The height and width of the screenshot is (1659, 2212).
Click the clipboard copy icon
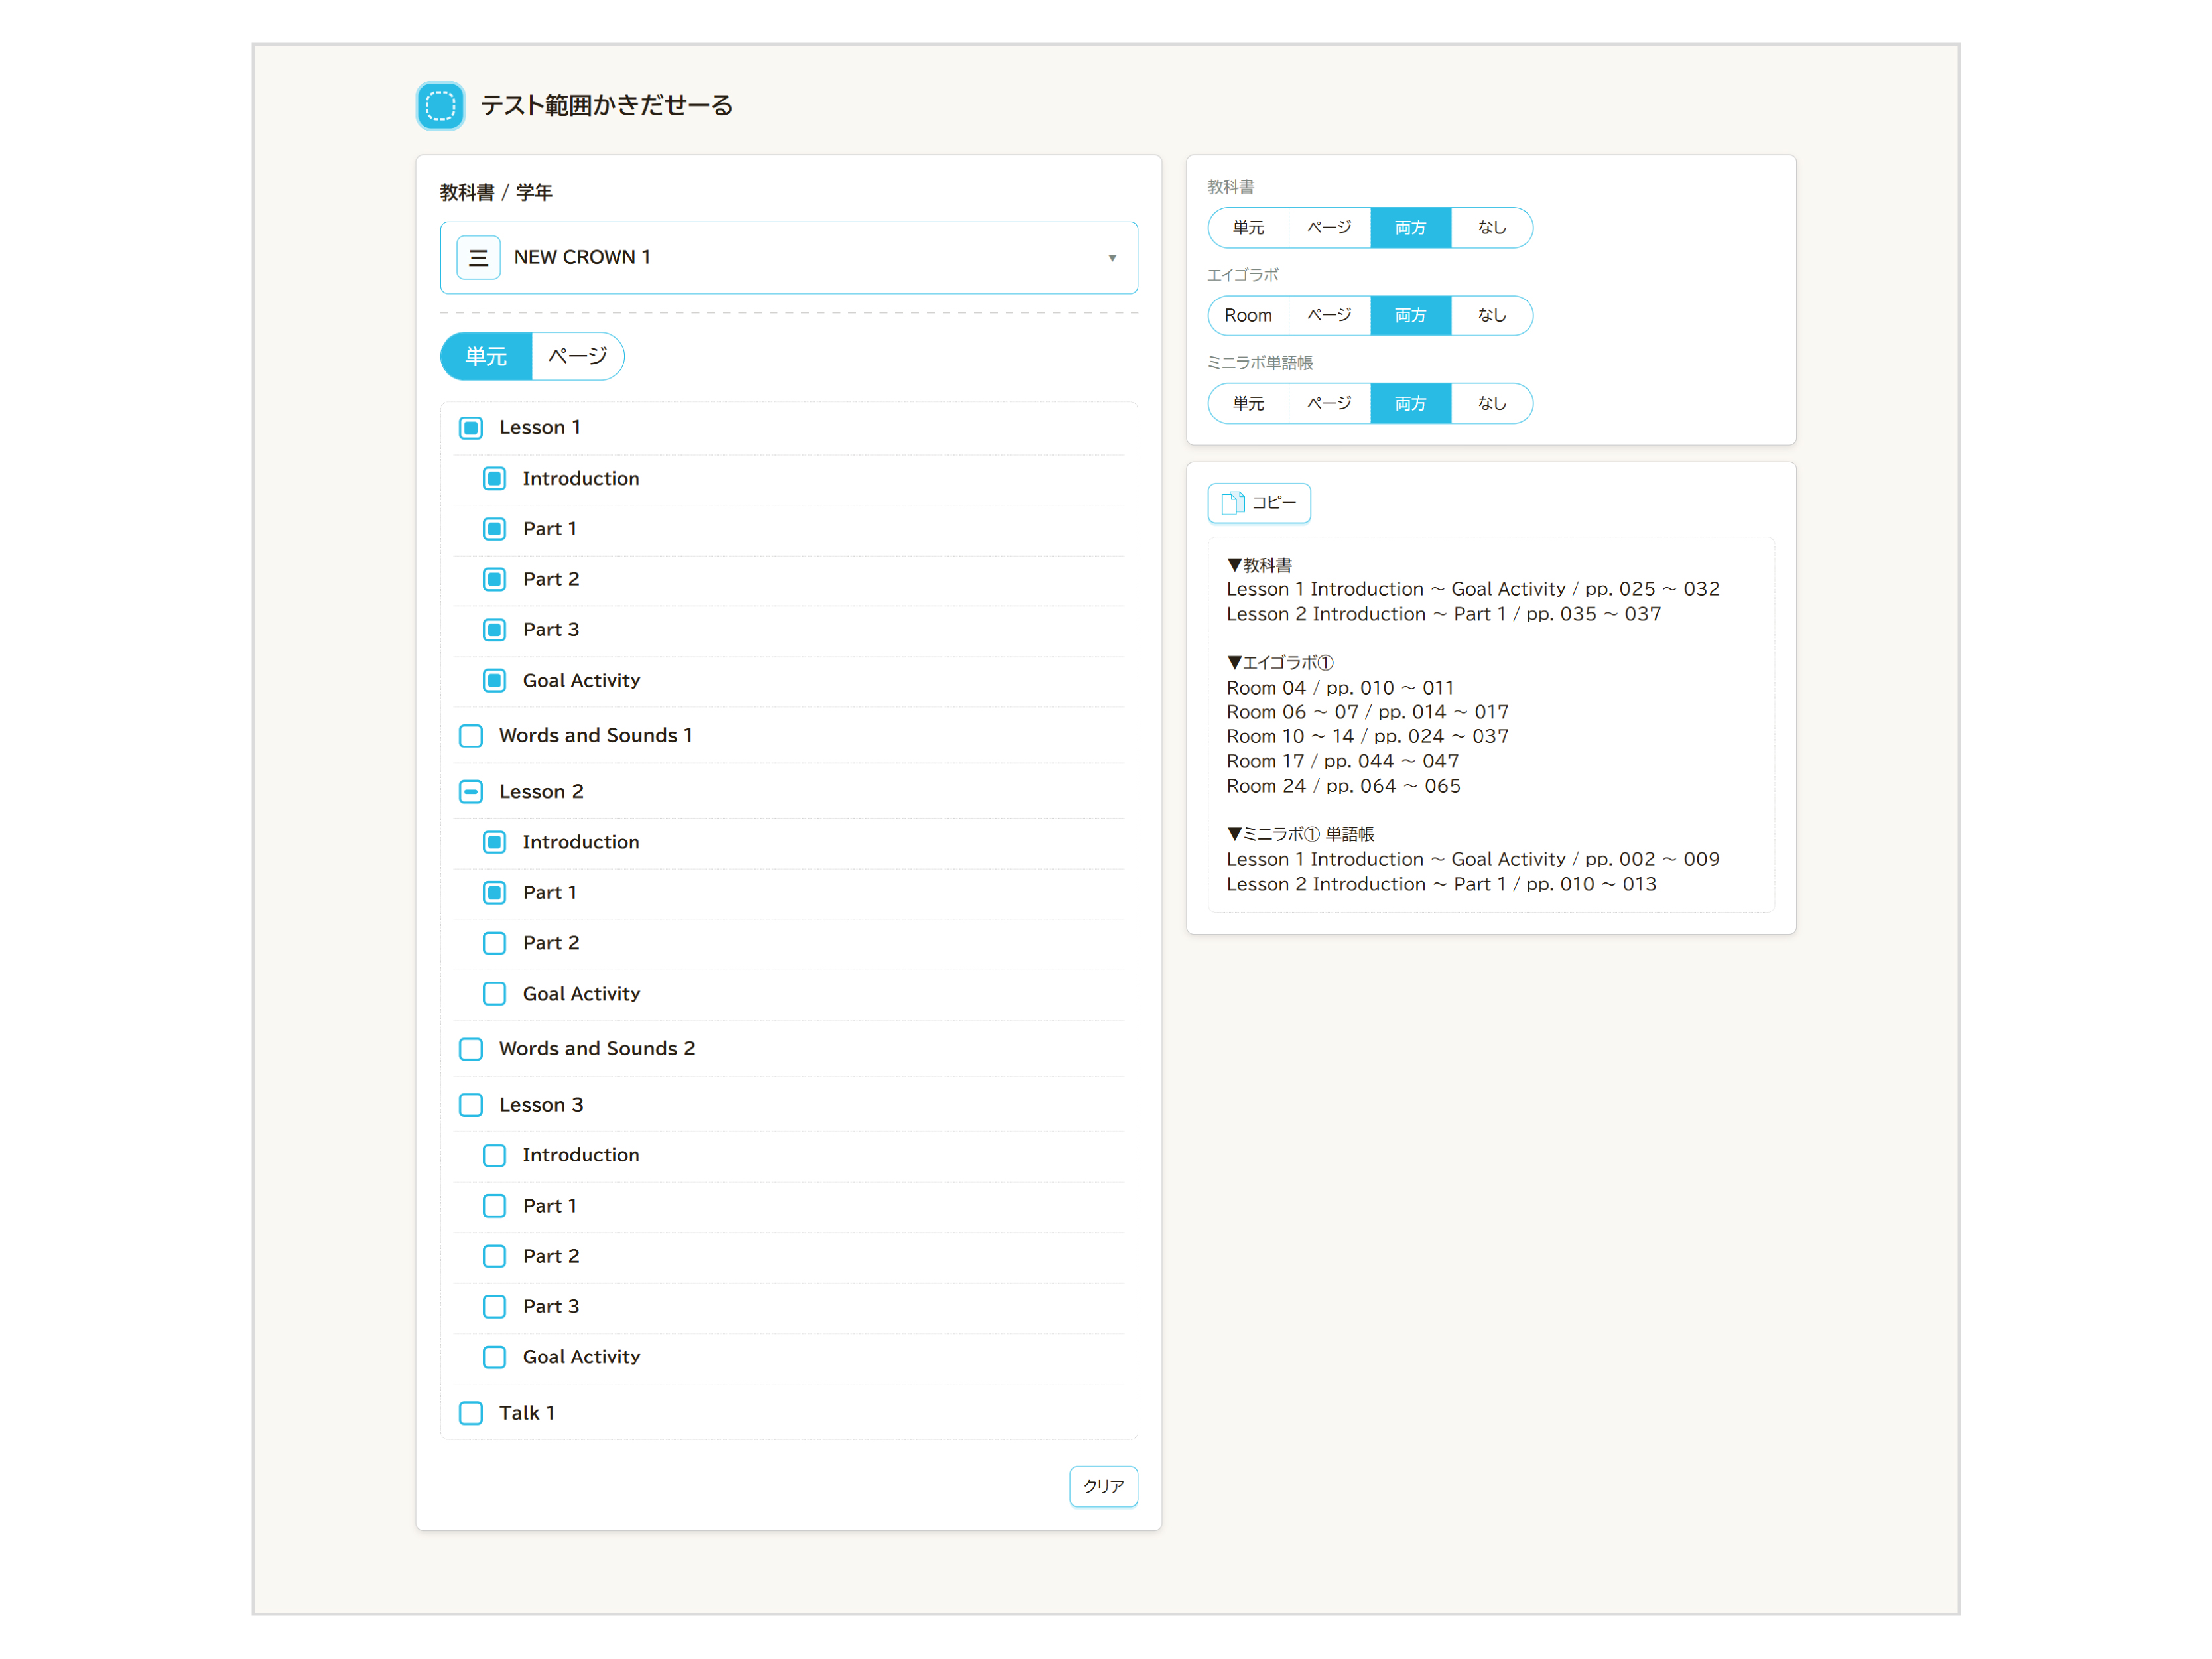(x=1232, y=502)
